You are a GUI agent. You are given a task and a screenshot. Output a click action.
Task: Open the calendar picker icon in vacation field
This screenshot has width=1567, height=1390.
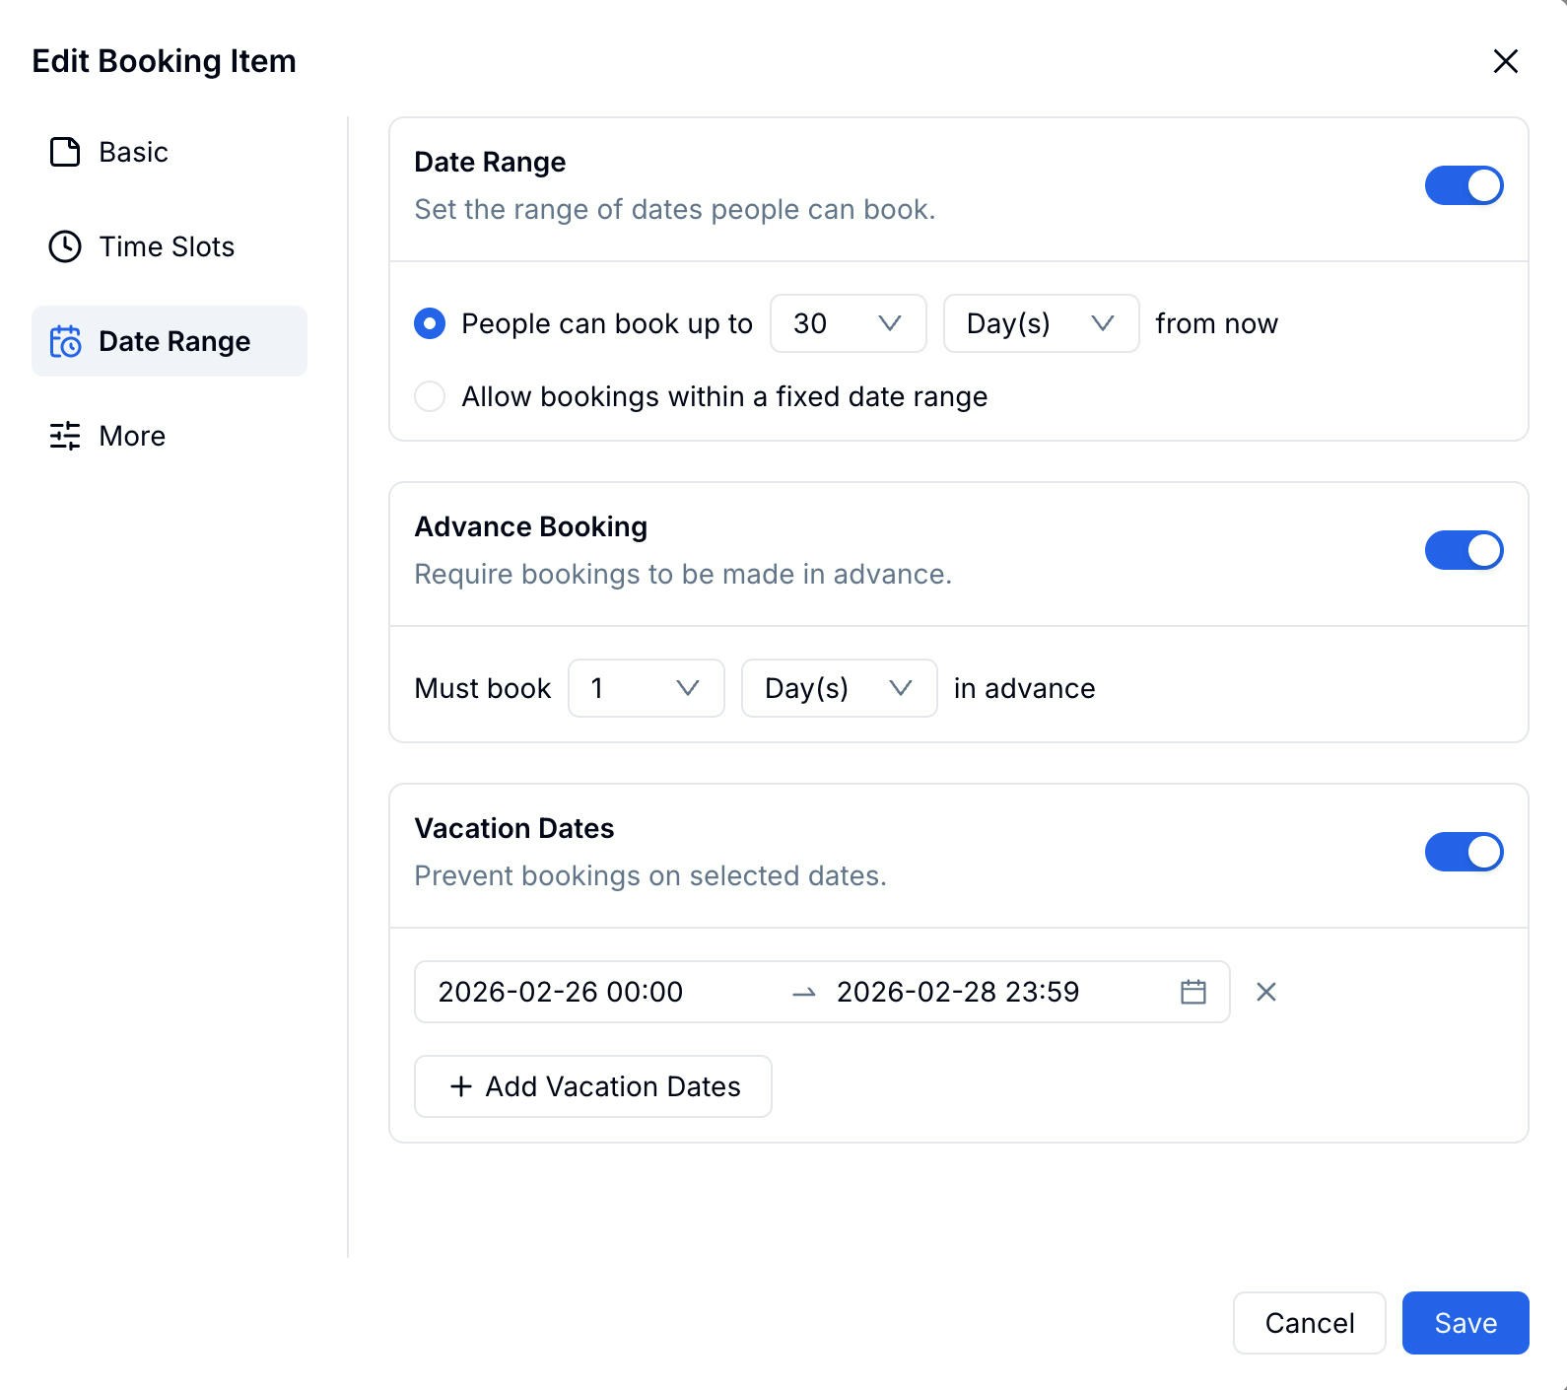tap(1192, 992)
